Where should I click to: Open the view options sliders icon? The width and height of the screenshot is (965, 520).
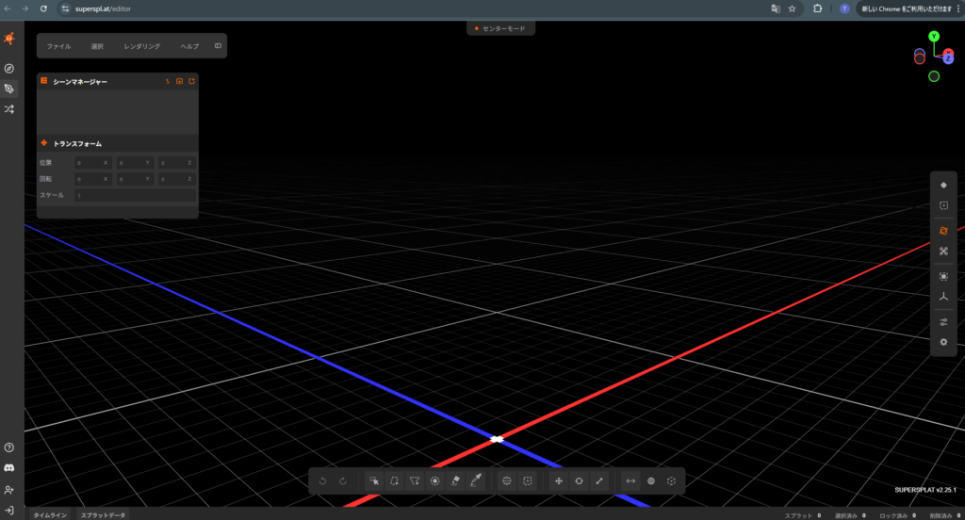click(943, 322)
